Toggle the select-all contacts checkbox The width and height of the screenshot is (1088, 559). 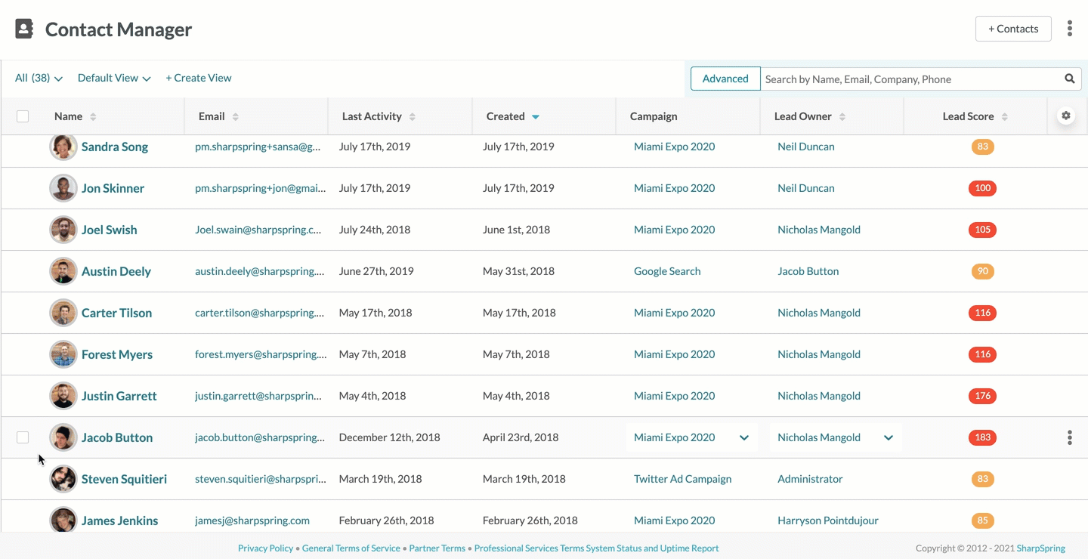click(x=23, y=116)
